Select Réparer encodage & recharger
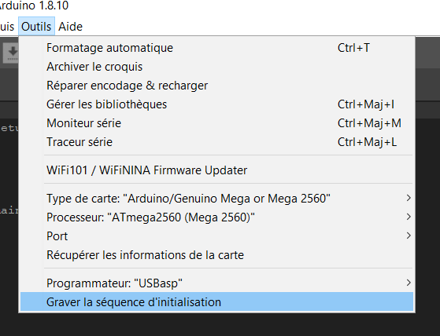The height and width of the screenshot is (336, 440). (x=217, y=86)
